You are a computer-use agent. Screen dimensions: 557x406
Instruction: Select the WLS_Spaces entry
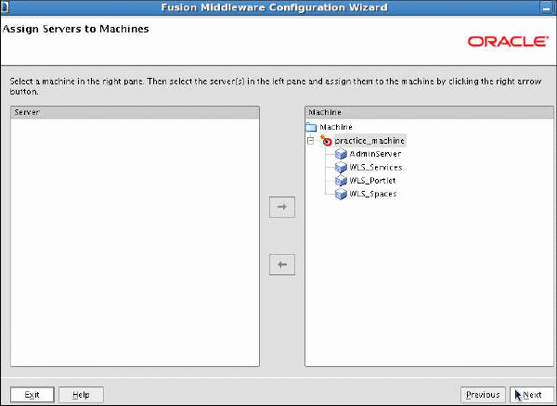[373, 194]
